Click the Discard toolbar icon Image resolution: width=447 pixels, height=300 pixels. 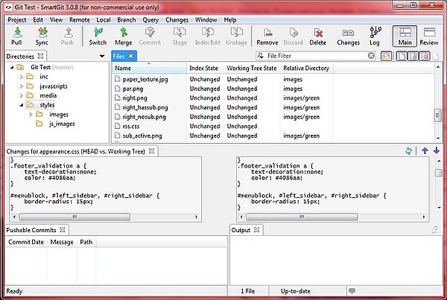point(293,36)
